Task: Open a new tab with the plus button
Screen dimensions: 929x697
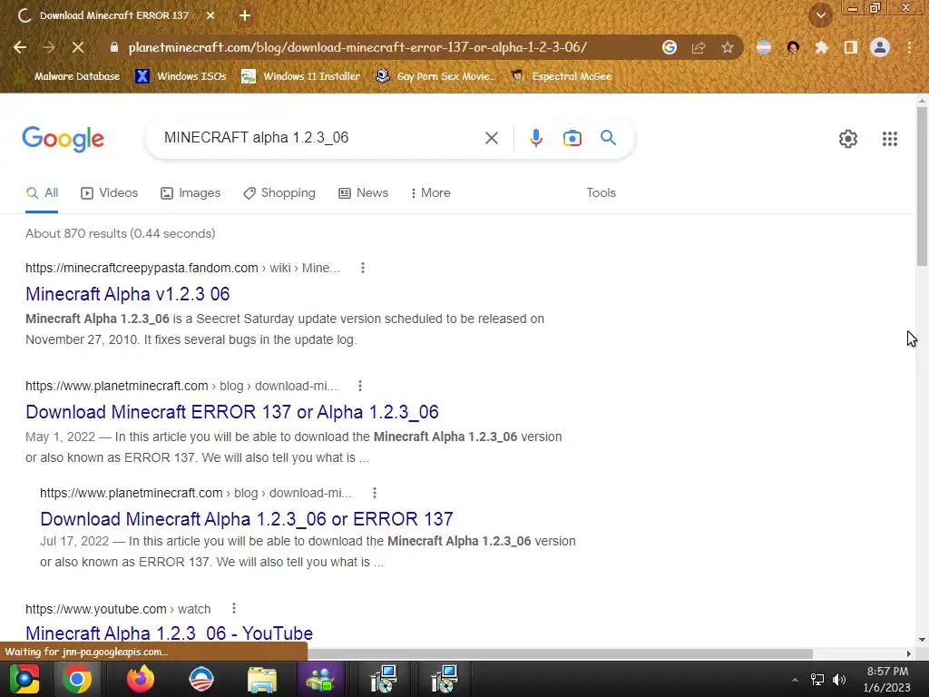Action: [x=245, y=16]
